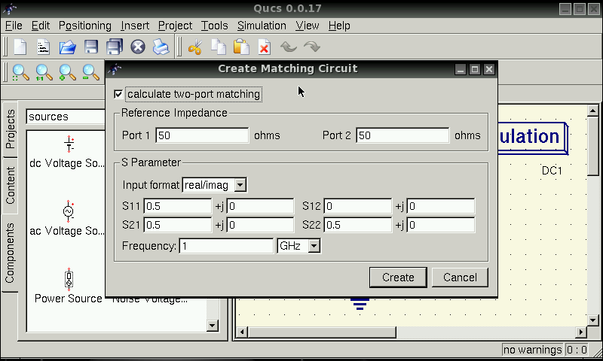Click the DC1 label in schematic
This screenshot has height=361, width=603.
pyautogui.click(x=552, y=170)
